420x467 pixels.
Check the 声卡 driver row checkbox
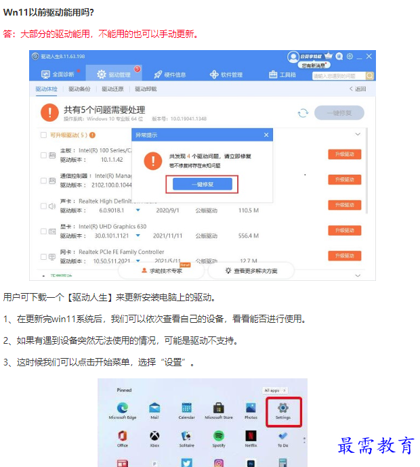pyautogui.click(x=43, y=206)
